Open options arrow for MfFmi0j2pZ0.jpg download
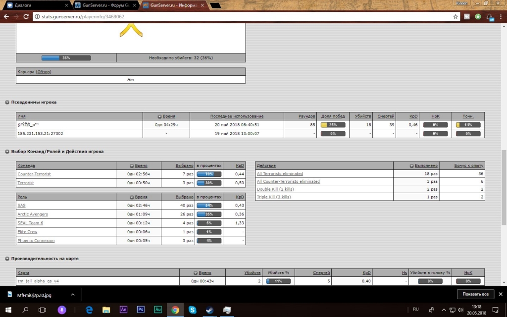Screen dimensions: 507x317 [x=73, y=294]
